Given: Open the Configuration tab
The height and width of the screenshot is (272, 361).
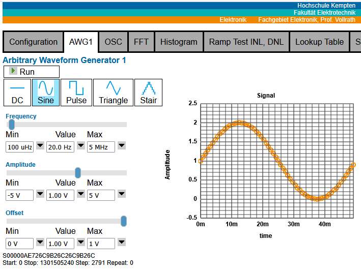Looking at the screenshot, I should click(x=33, y=42).
